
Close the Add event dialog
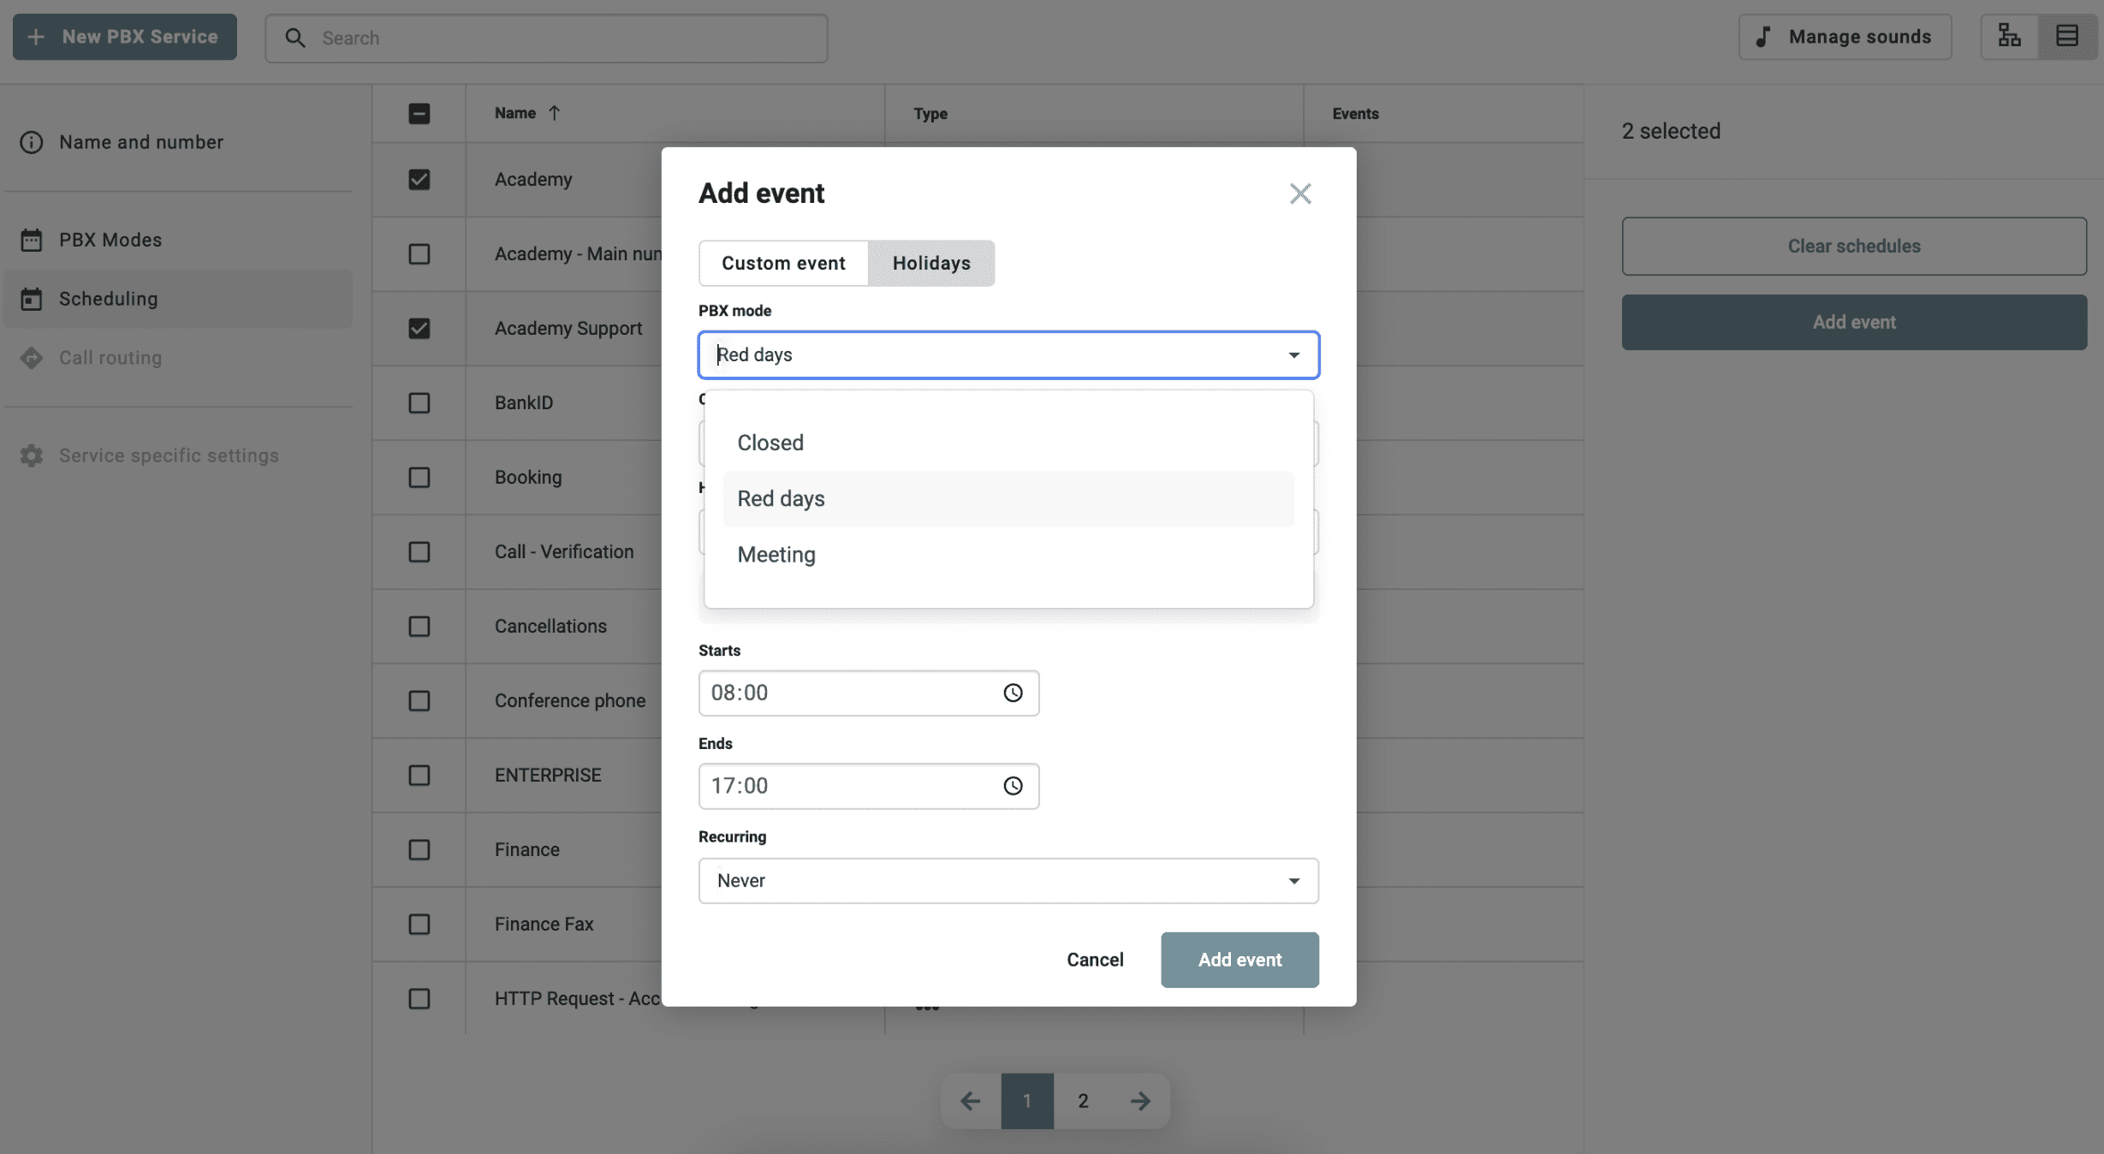(1300, 193)
